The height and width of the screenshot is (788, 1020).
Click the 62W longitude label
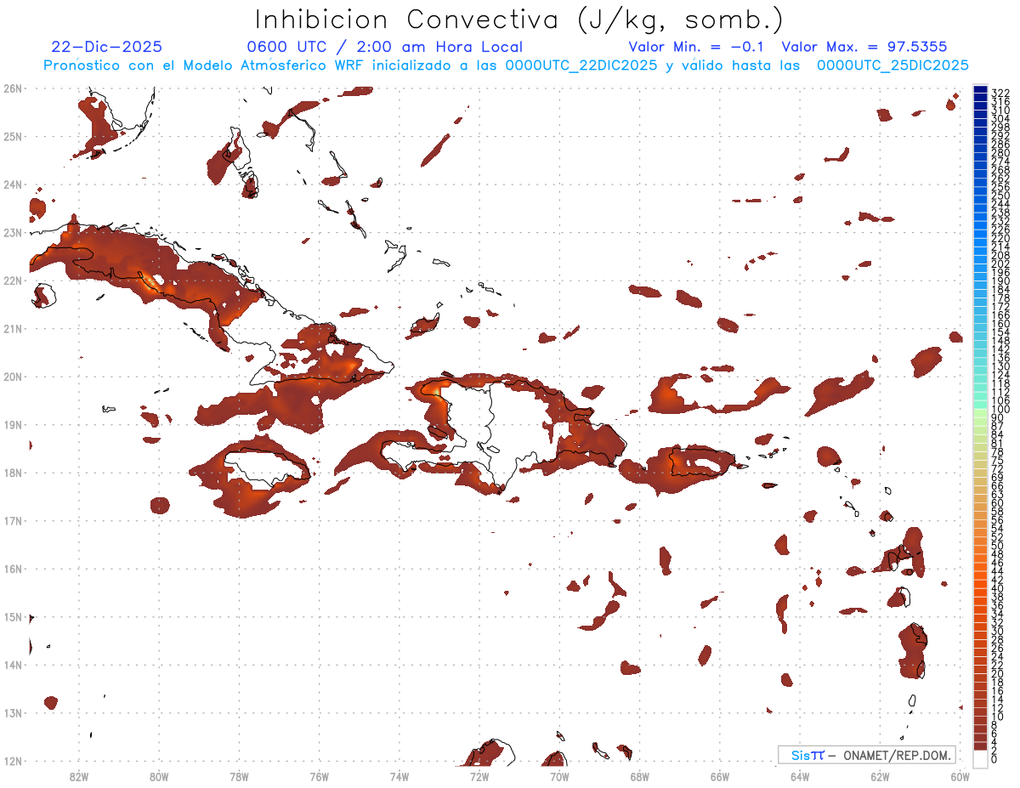881,776
